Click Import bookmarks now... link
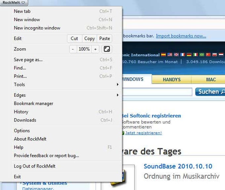This screenshot has height=190, width=225. pyautogui.click(x=181, y=36)
